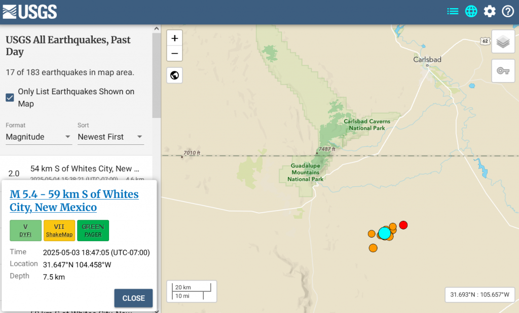Open the DYFI intensity V badge
This screenshot has height=313, width=519.
click(x=25, y=230)
